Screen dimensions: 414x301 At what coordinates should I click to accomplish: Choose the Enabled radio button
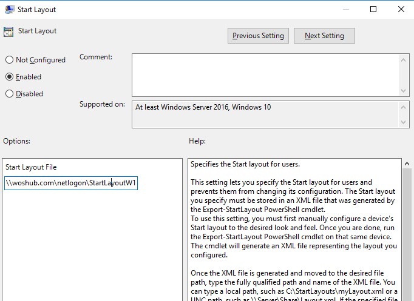[9, 77]
